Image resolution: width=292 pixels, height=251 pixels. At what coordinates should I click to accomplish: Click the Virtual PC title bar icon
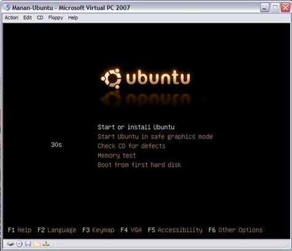(7, 7)
